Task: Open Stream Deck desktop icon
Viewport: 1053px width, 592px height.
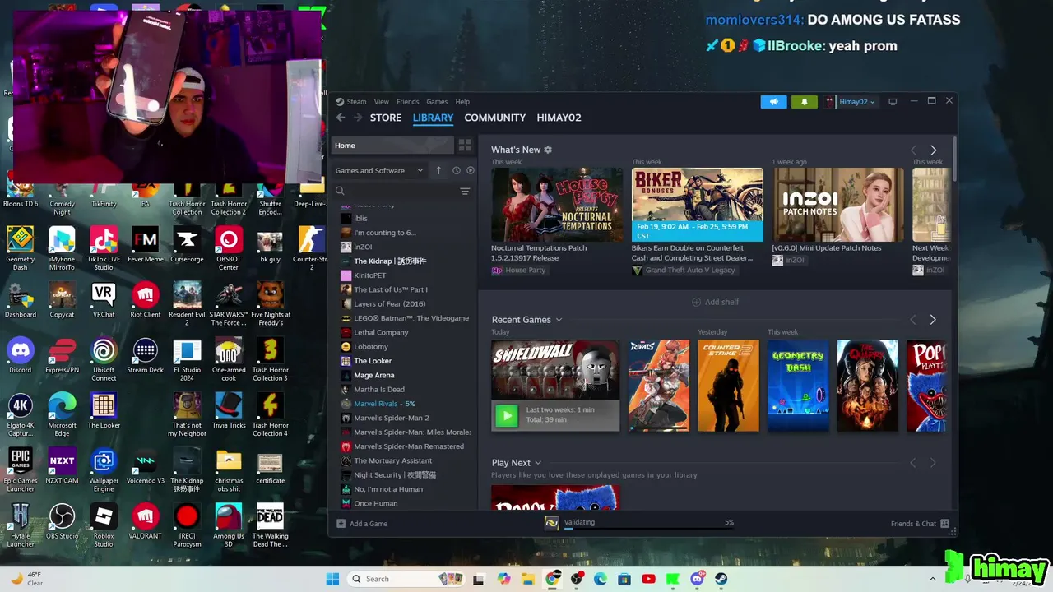Action: [146, 356]
